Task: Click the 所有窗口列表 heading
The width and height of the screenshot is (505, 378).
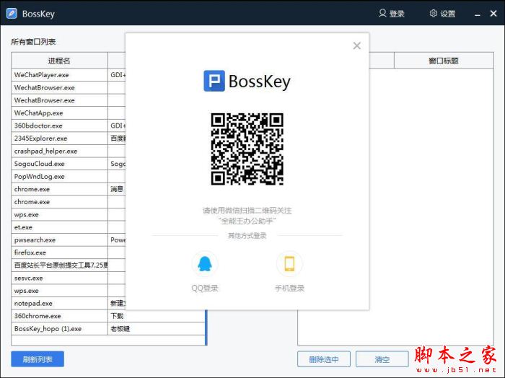Action: tap(33, 42)
